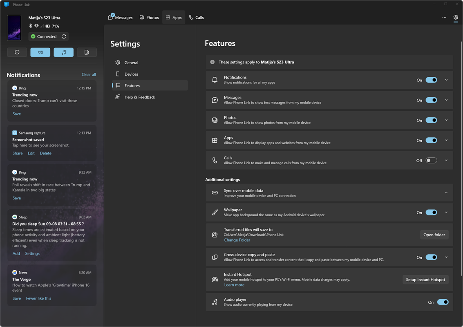The image size is (463, 327).
Task: Enable the Calls toggle
Action: (432, 160)
